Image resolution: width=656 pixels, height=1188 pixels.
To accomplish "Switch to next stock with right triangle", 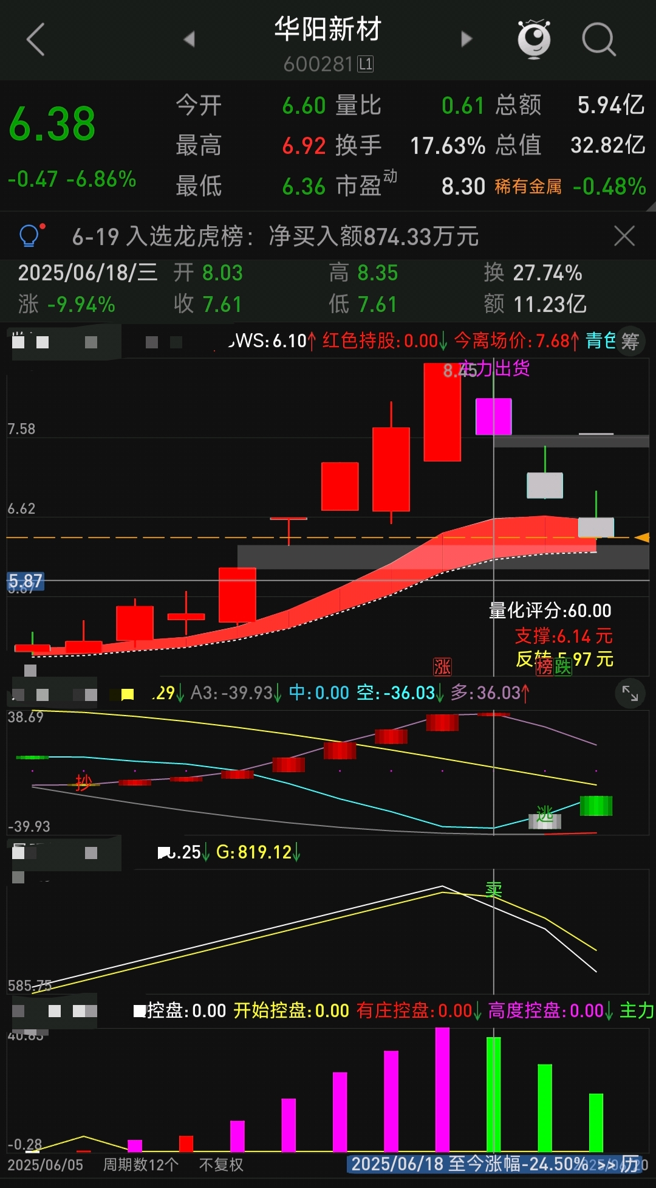I will 466,39.
